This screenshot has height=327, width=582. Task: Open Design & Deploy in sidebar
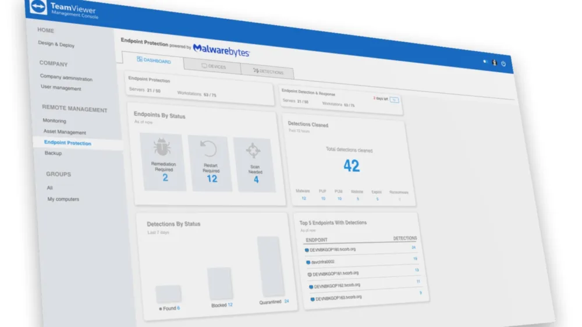point(56,44)
